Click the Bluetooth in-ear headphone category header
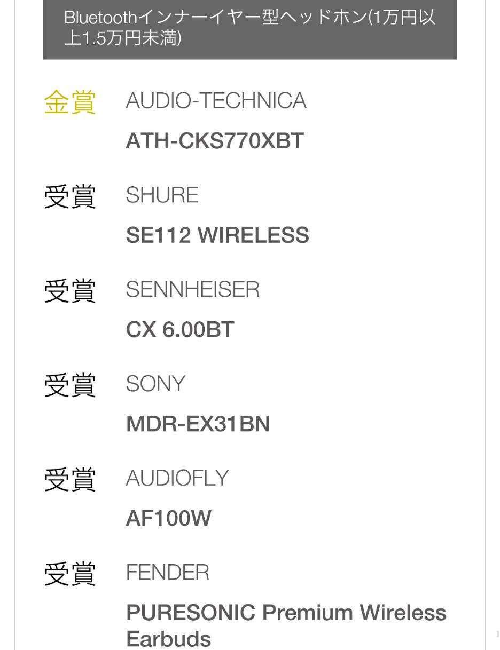This screenshot has width=500, height=650. 249,28
